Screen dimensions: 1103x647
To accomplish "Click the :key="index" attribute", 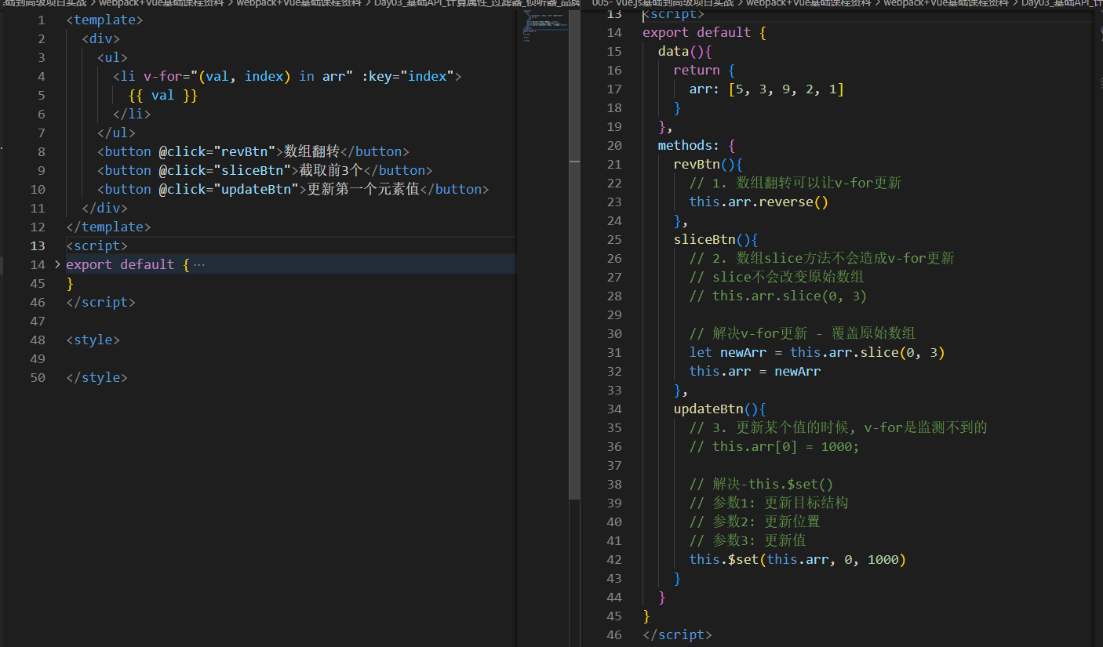I will point(408,76).
